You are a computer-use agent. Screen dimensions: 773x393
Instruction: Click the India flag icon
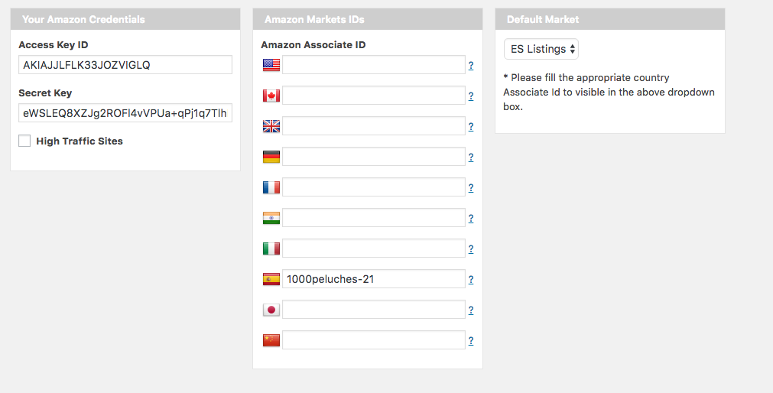pos(271,218)
